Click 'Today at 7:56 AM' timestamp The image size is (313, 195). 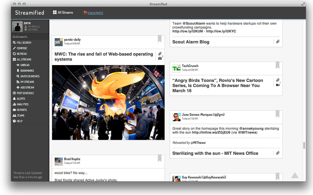(190, 119)
